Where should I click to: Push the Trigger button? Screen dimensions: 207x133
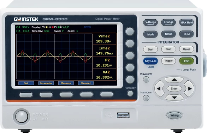(168, 61)
